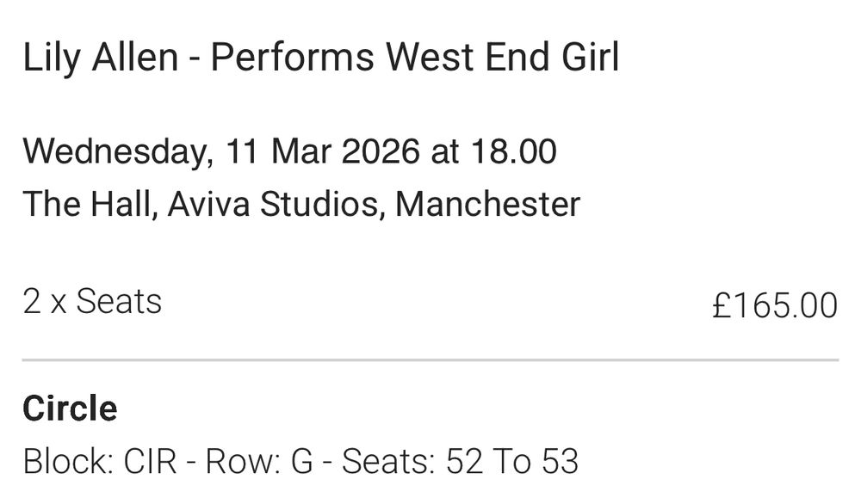Click the number 53 in seats
Viewport: 861px width, 504px height.
click(x=560, y=462)
